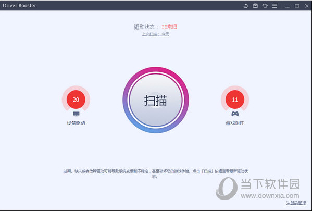The image size is (312, 211).
Task: Click the outdated drivers description text
Action: (x=156, y=174)
